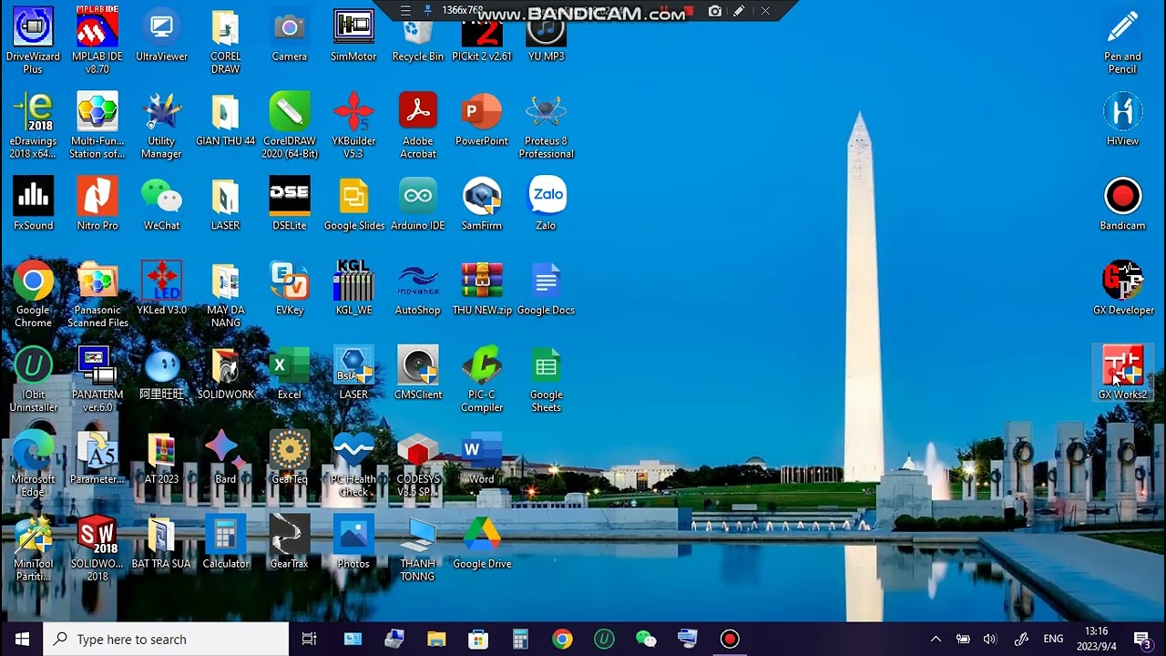Open the UltraViewer desktop icon
Image resolution: width=1166 pixels, height=656 pixels.
161,35
